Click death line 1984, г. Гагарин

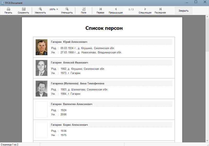70,94
